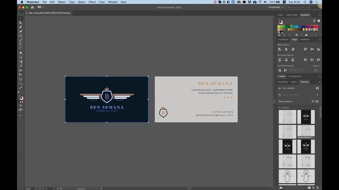
Task: Open Align panel options menu
Action: pyautogui.click(x=320, y=40)
